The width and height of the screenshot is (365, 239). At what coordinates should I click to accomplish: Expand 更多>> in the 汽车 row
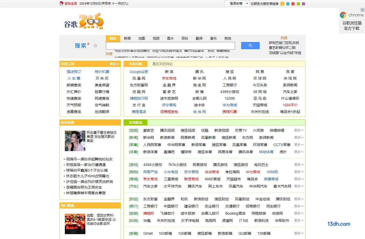(x=299, y=186)
